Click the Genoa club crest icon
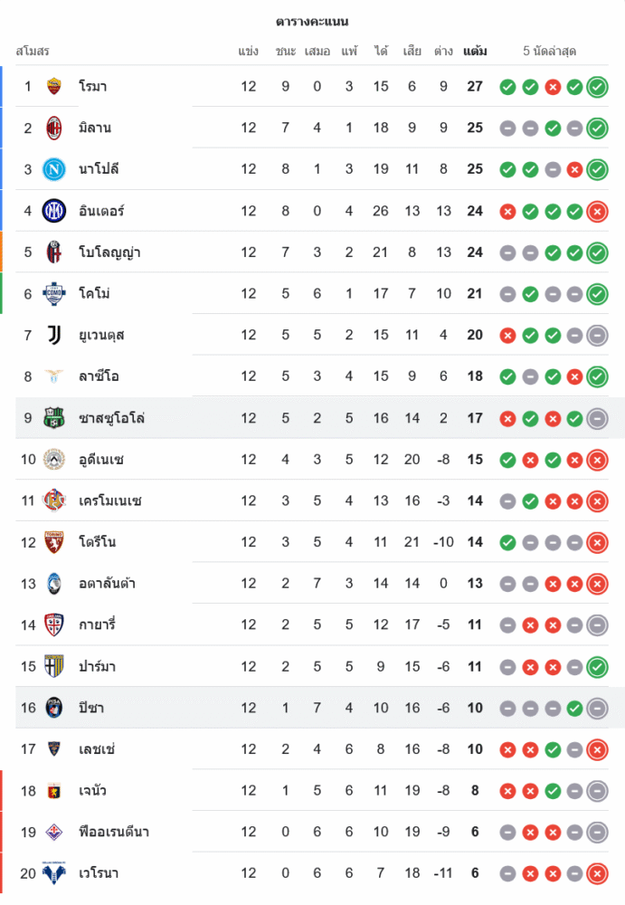625x905 pixels. click(x=54, y=791)
